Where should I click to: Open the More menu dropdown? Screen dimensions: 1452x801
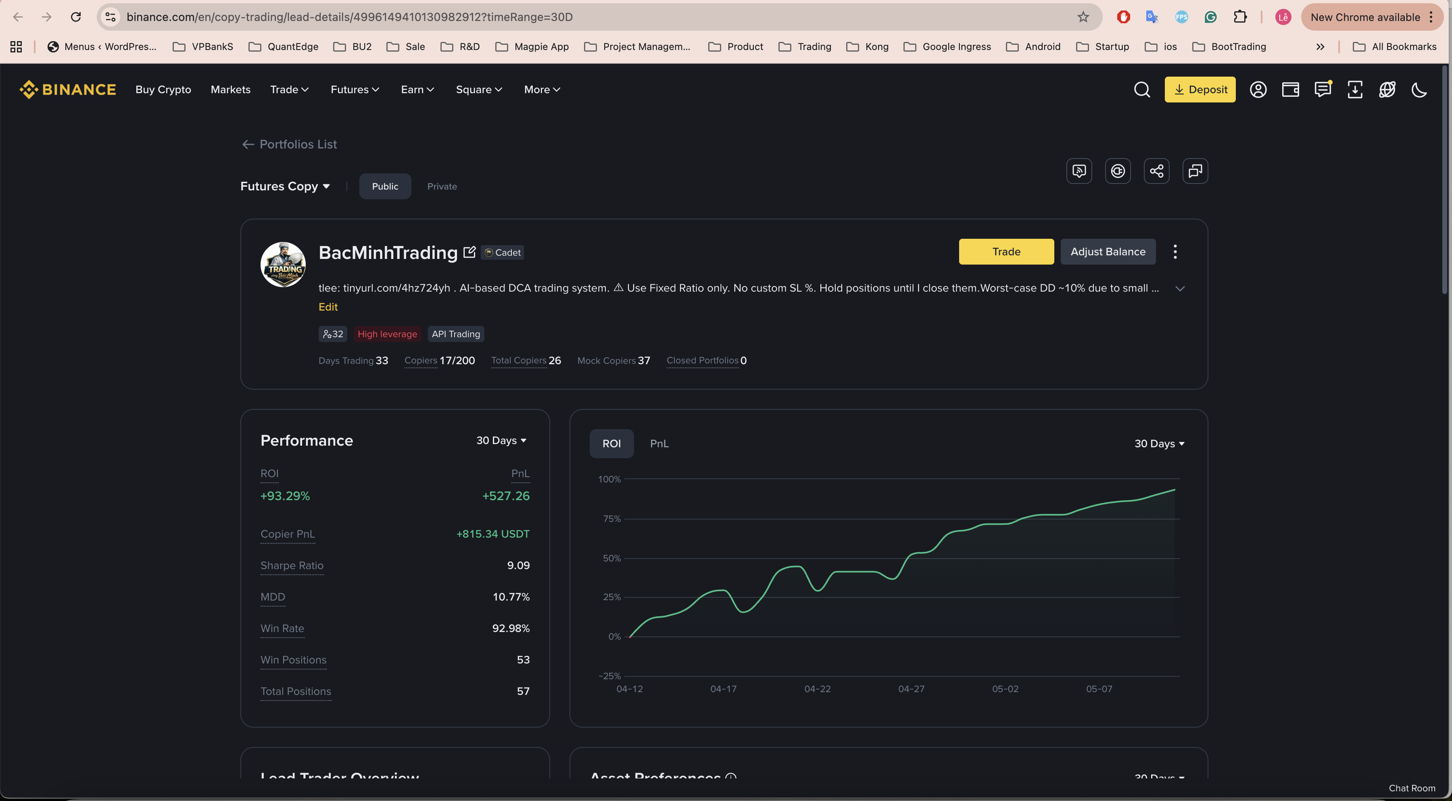coord(542,90)
